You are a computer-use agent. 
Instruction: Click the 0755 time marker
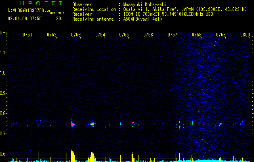[124, 35]
